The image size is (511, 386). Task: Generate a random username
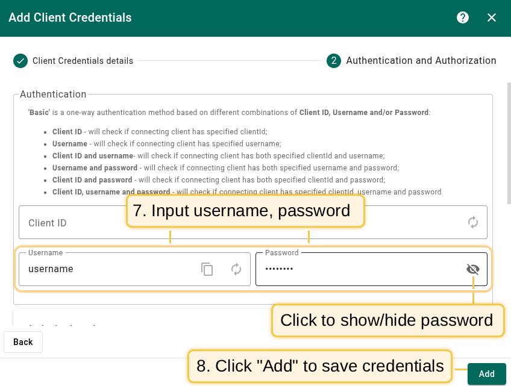(236, 269)
